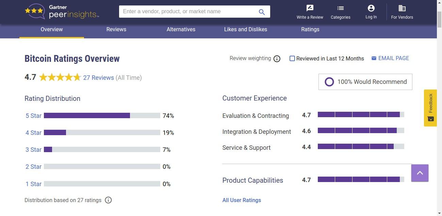The width and height of the screenshot is (442, 216).
Task: Show review weighting info icon
Action: 277,59
